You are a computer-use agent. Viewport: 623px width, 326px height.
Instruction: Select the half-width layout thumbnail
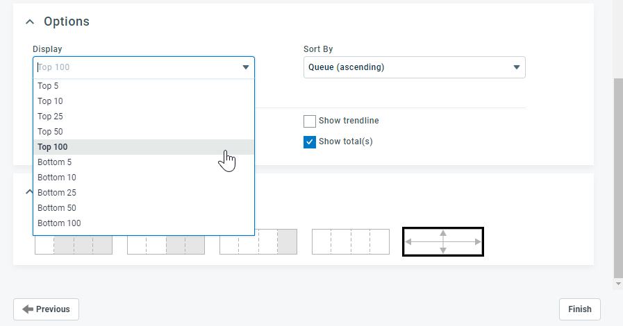[166, 242]
